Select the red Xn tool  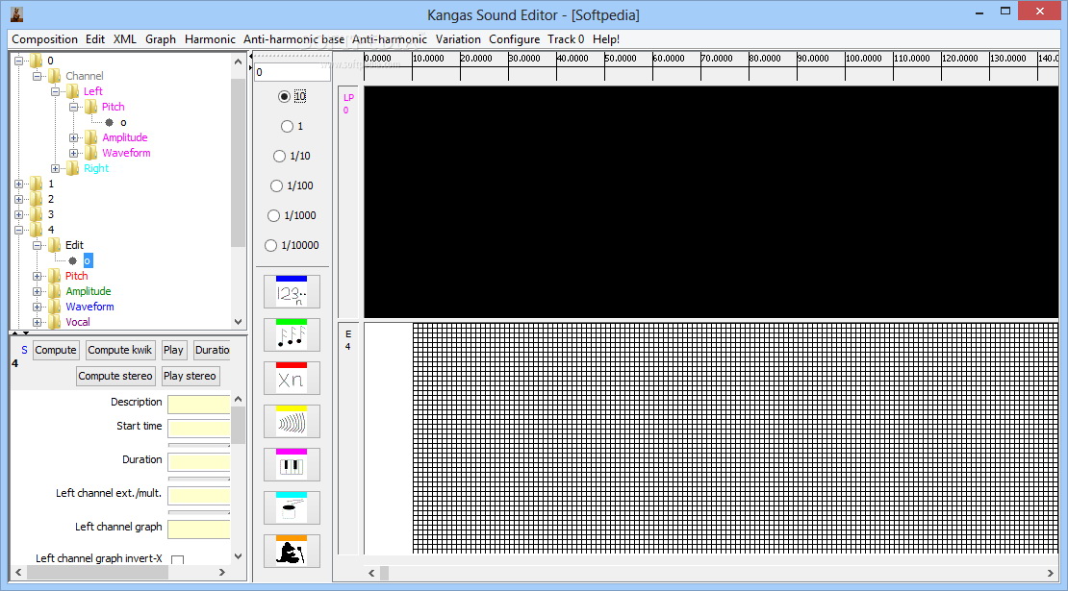pyautogui.click(x=292, y=379)
